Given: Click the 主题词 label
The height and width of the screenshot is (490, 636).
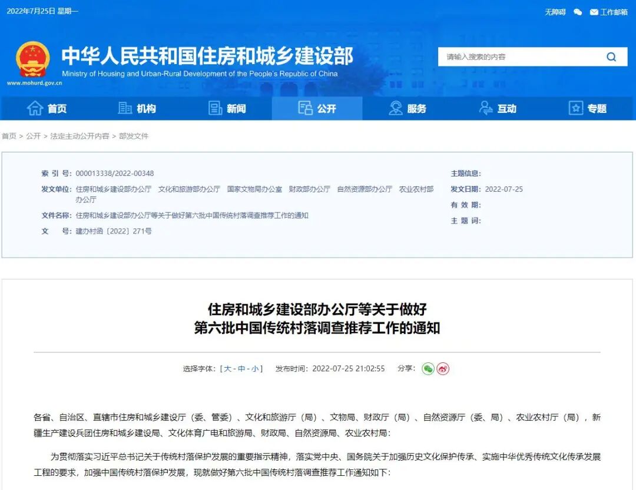Looking at the screenshot, I should [x=466, y=221].
